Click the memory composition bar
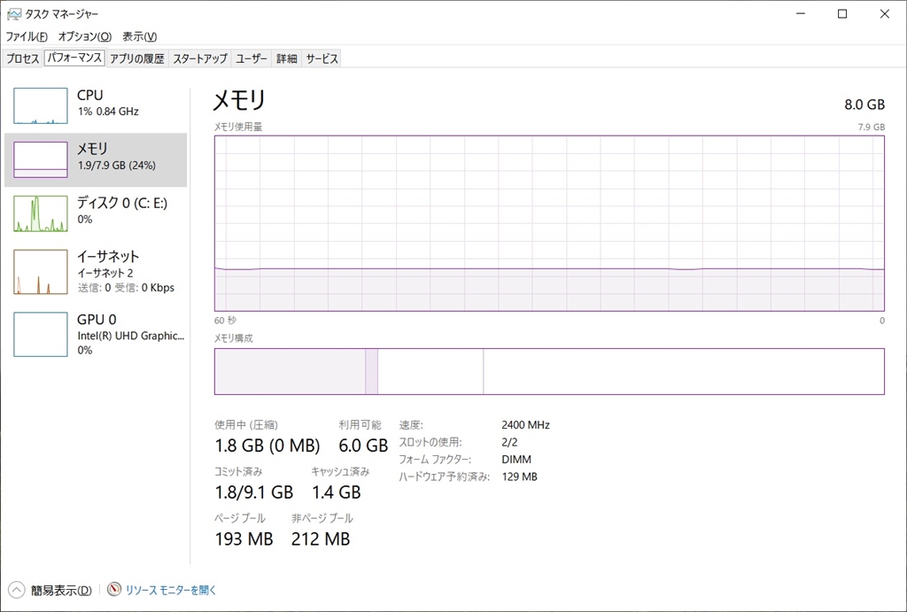907x612 pixels. (549, 371)
